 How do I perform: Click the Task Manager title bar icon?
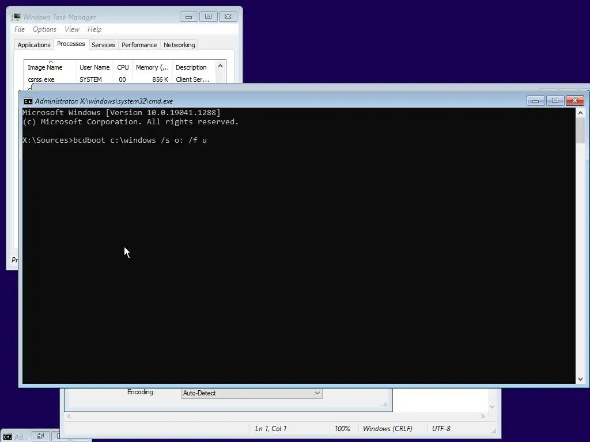click(x=16, y=17)
